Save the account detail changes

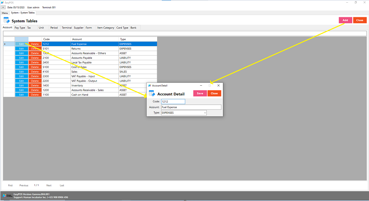tap(200, 93)
